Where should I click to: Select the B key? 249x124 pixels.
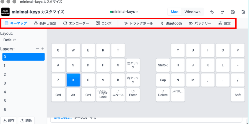tap(118, 80)
